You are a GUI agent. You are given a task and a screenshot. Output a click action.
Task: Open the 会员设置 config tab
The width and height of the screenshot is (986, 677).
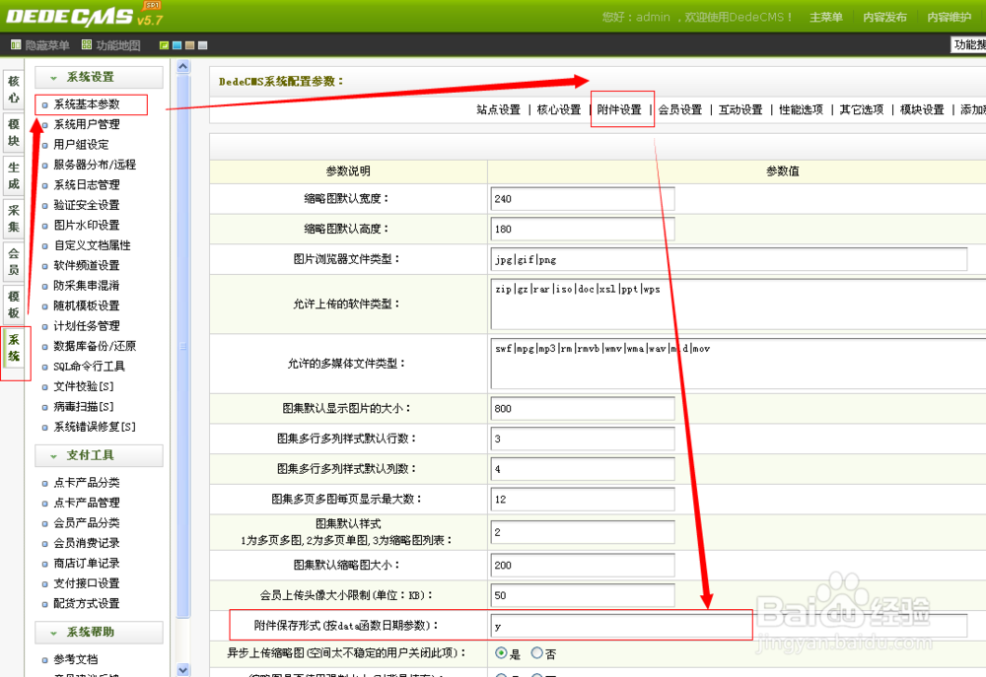pos(679,109)
